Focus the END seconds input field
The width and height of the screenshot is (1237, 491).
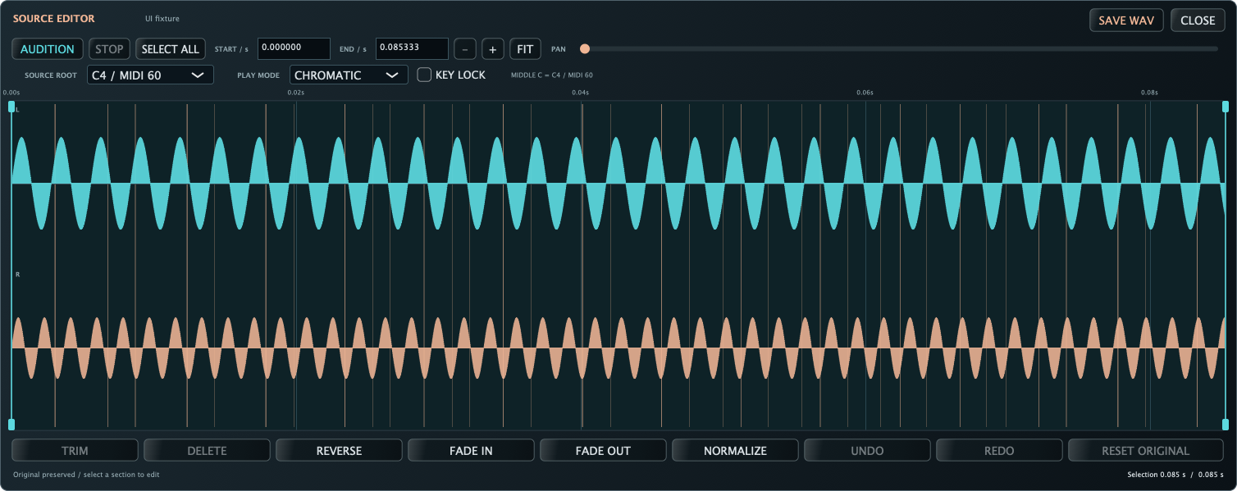tap(412, 48)
